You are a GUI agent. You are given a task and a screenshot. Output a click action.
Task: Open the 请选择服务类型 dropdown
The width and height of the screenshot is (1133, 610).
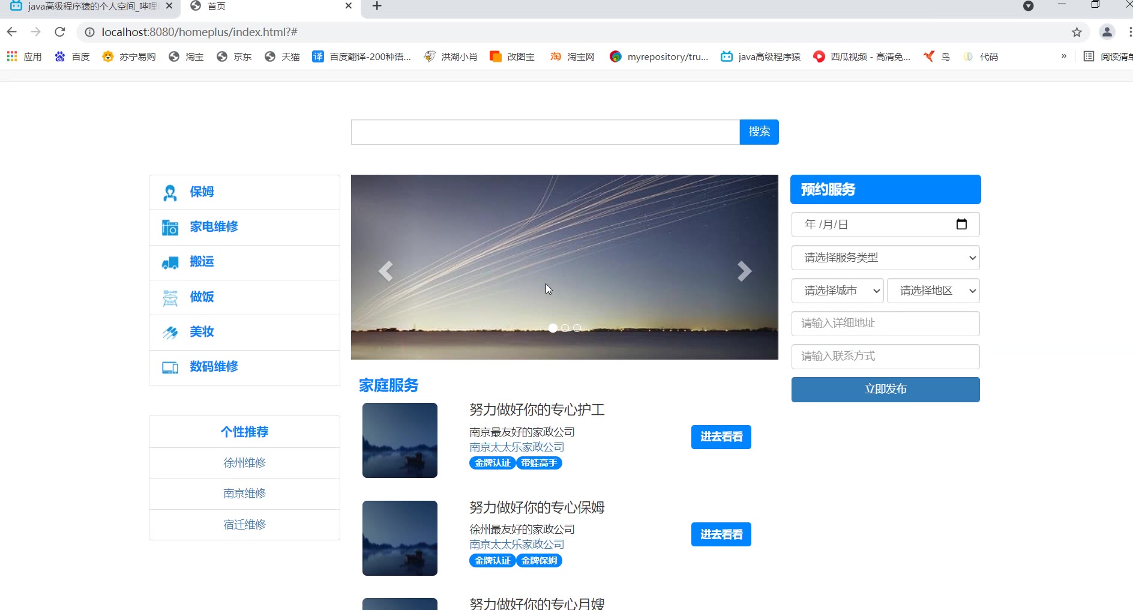886,258
